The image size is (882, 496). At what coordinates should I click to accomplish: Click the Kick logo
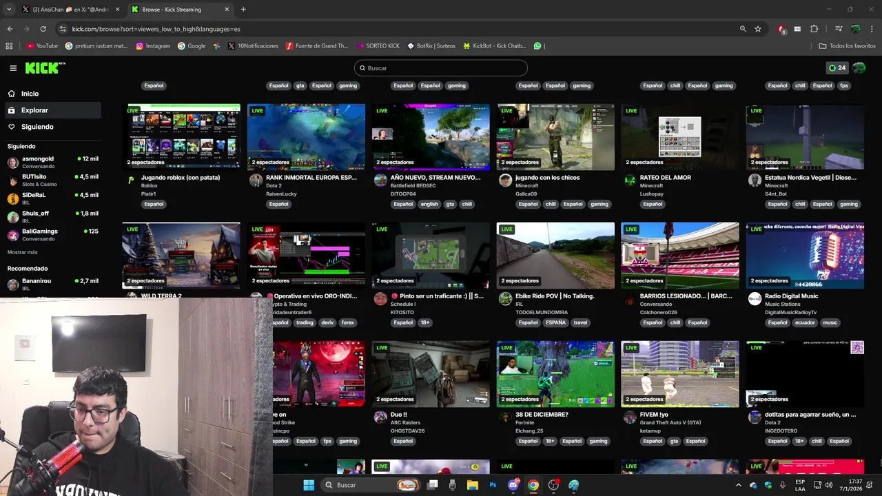45,68
